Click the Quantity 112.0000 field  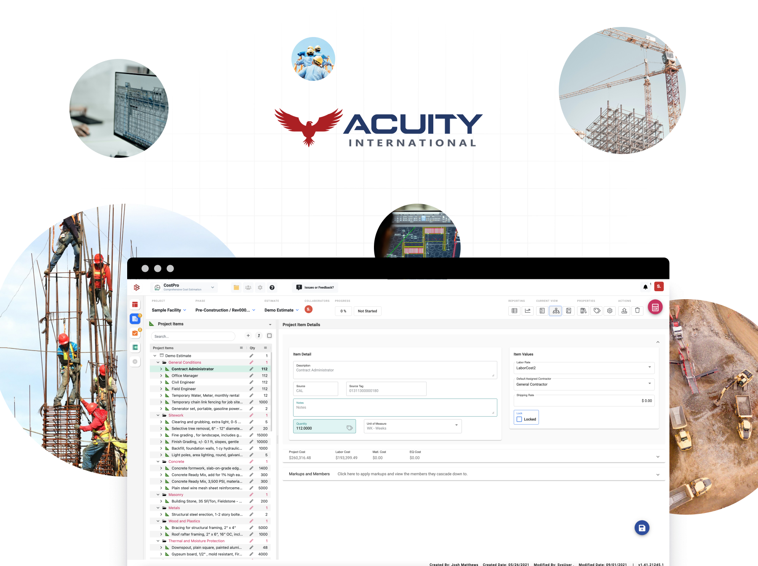pyautogui.click(x=324, y=426)
